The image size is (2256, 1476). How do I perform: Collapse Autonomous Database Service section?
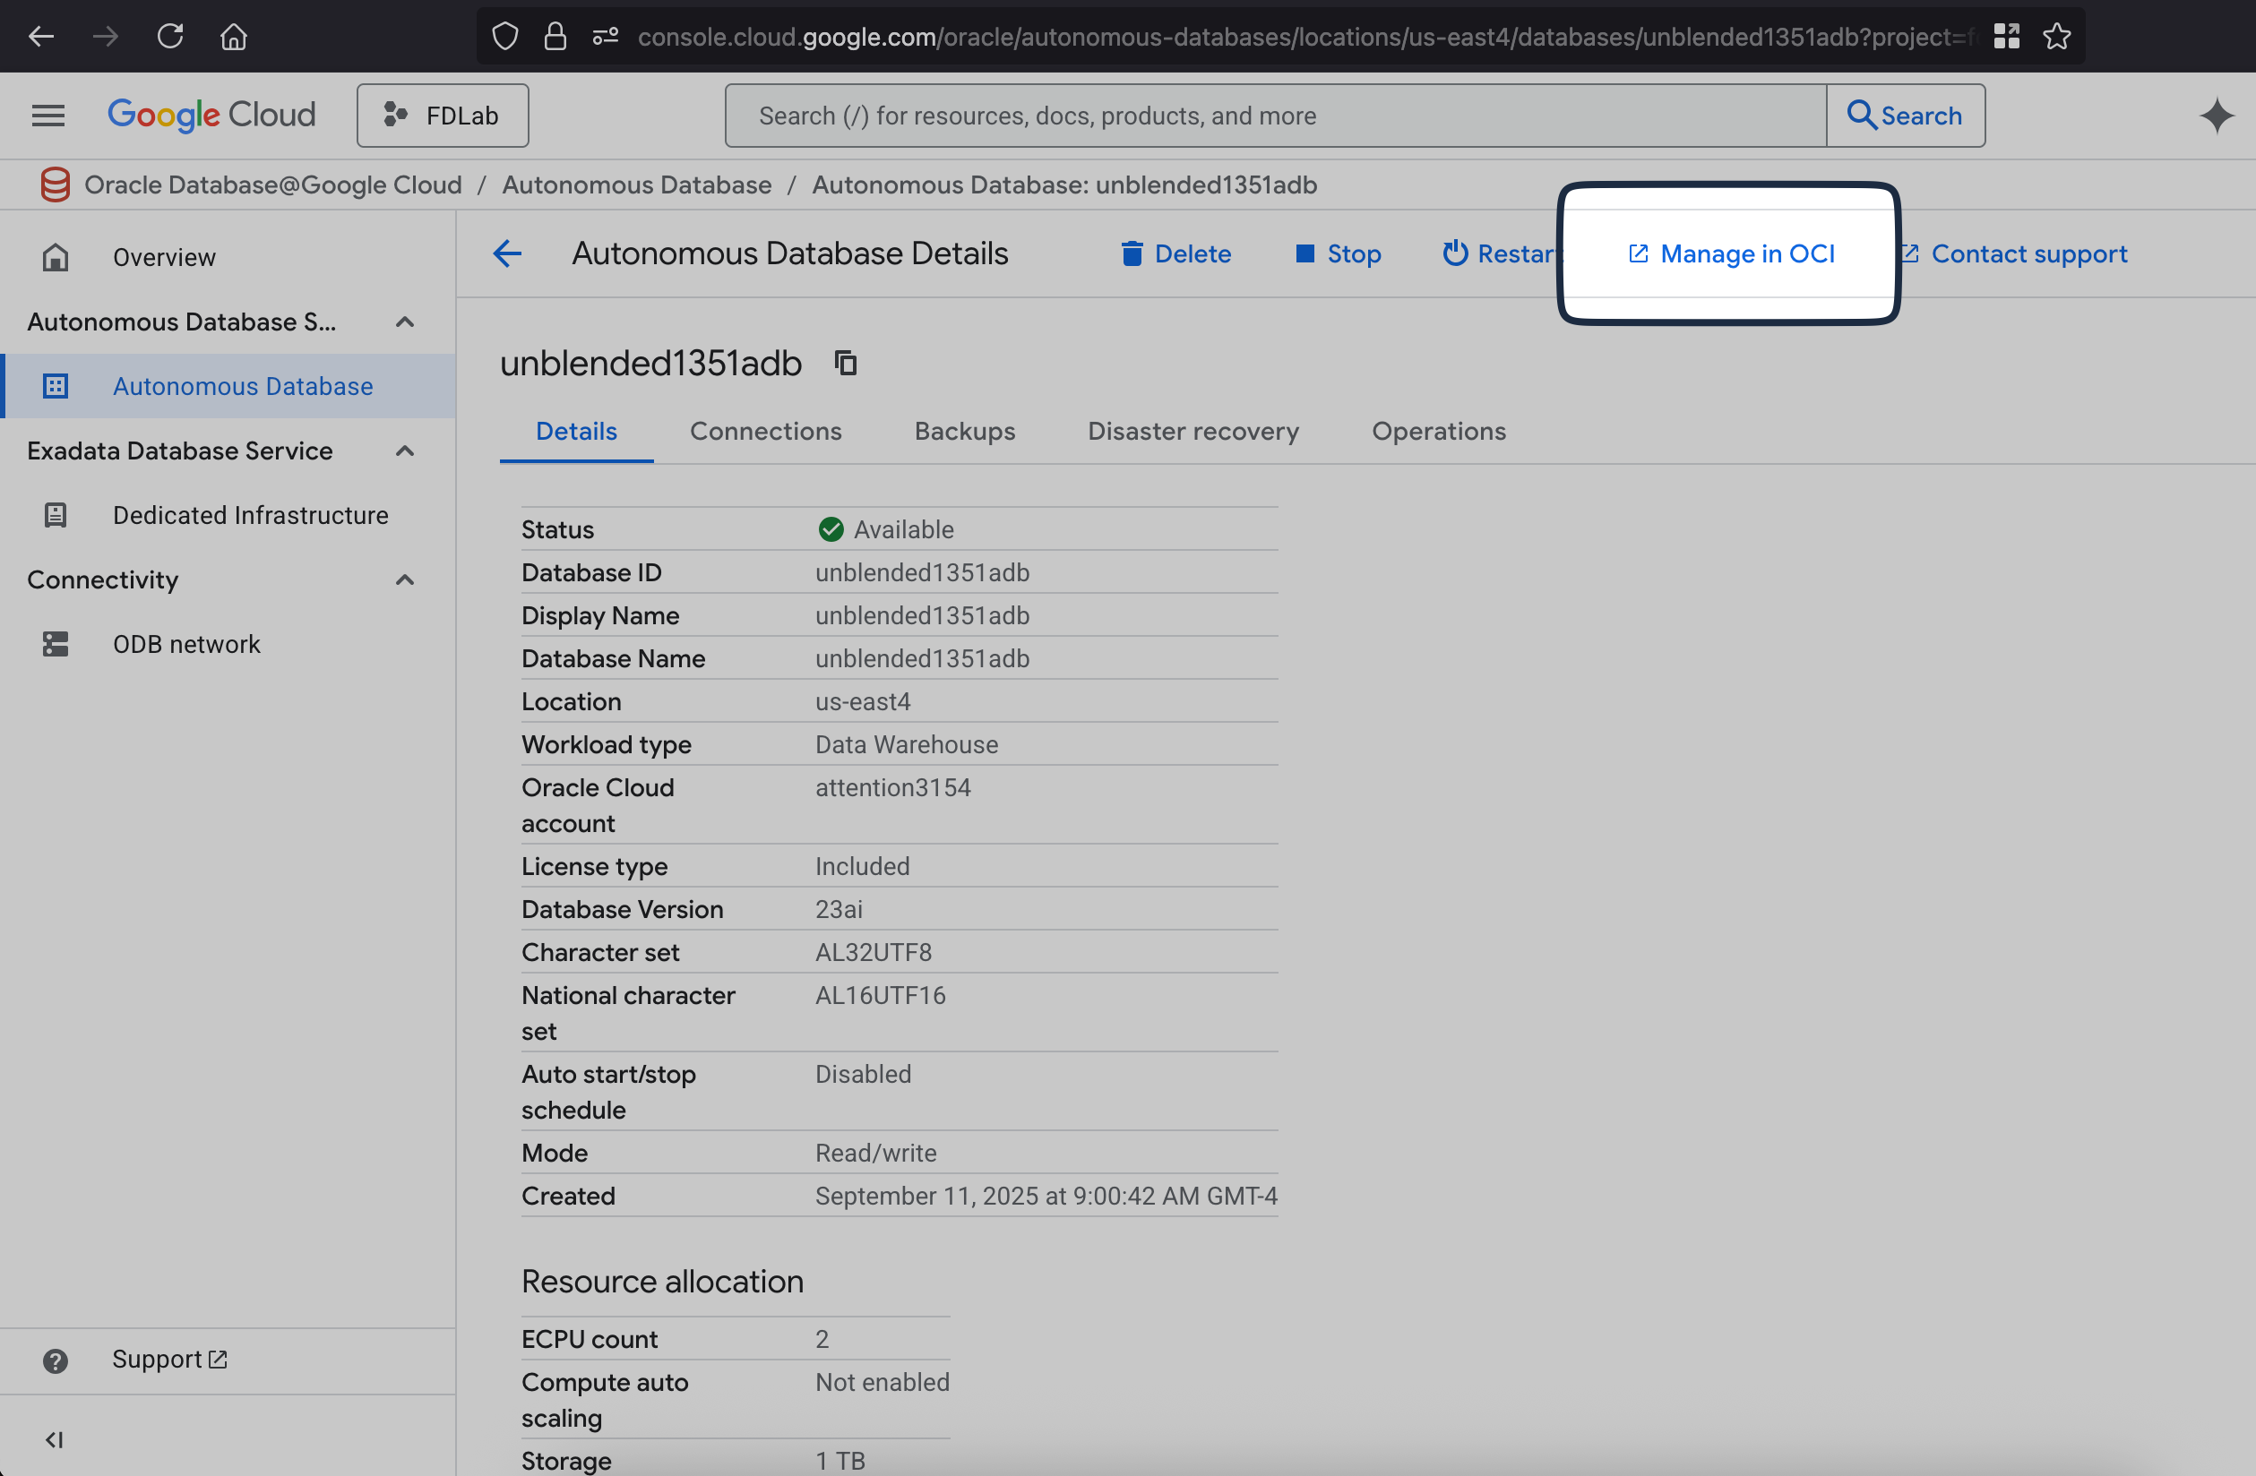[x=405, y=322]
